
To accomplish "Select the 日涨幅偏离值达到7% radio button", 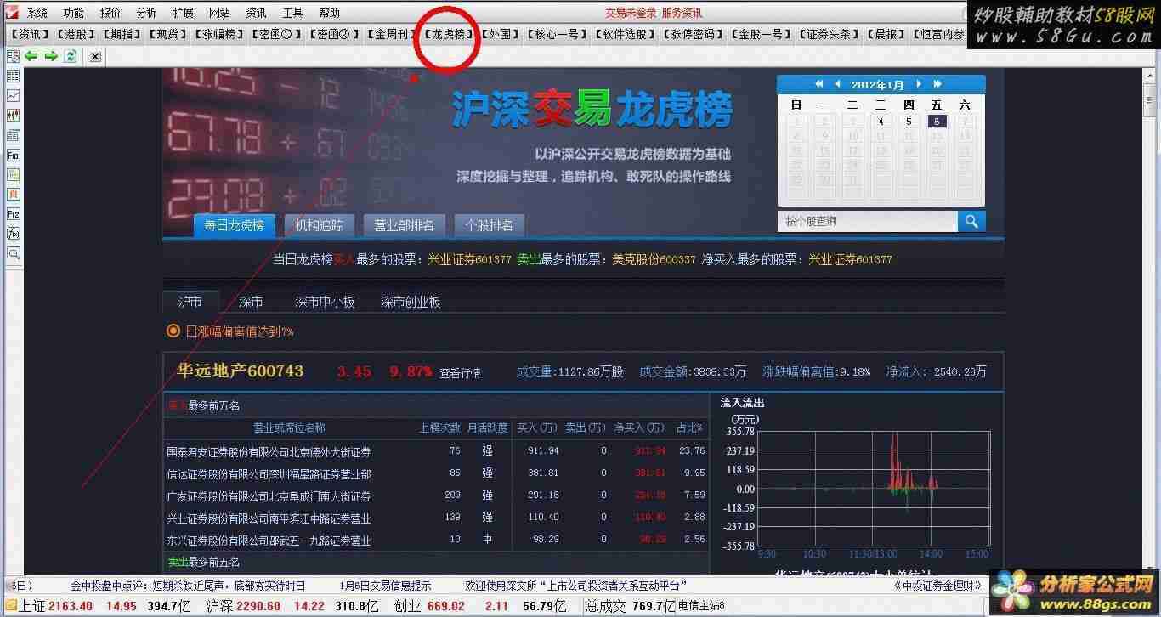I will (173, 331).
